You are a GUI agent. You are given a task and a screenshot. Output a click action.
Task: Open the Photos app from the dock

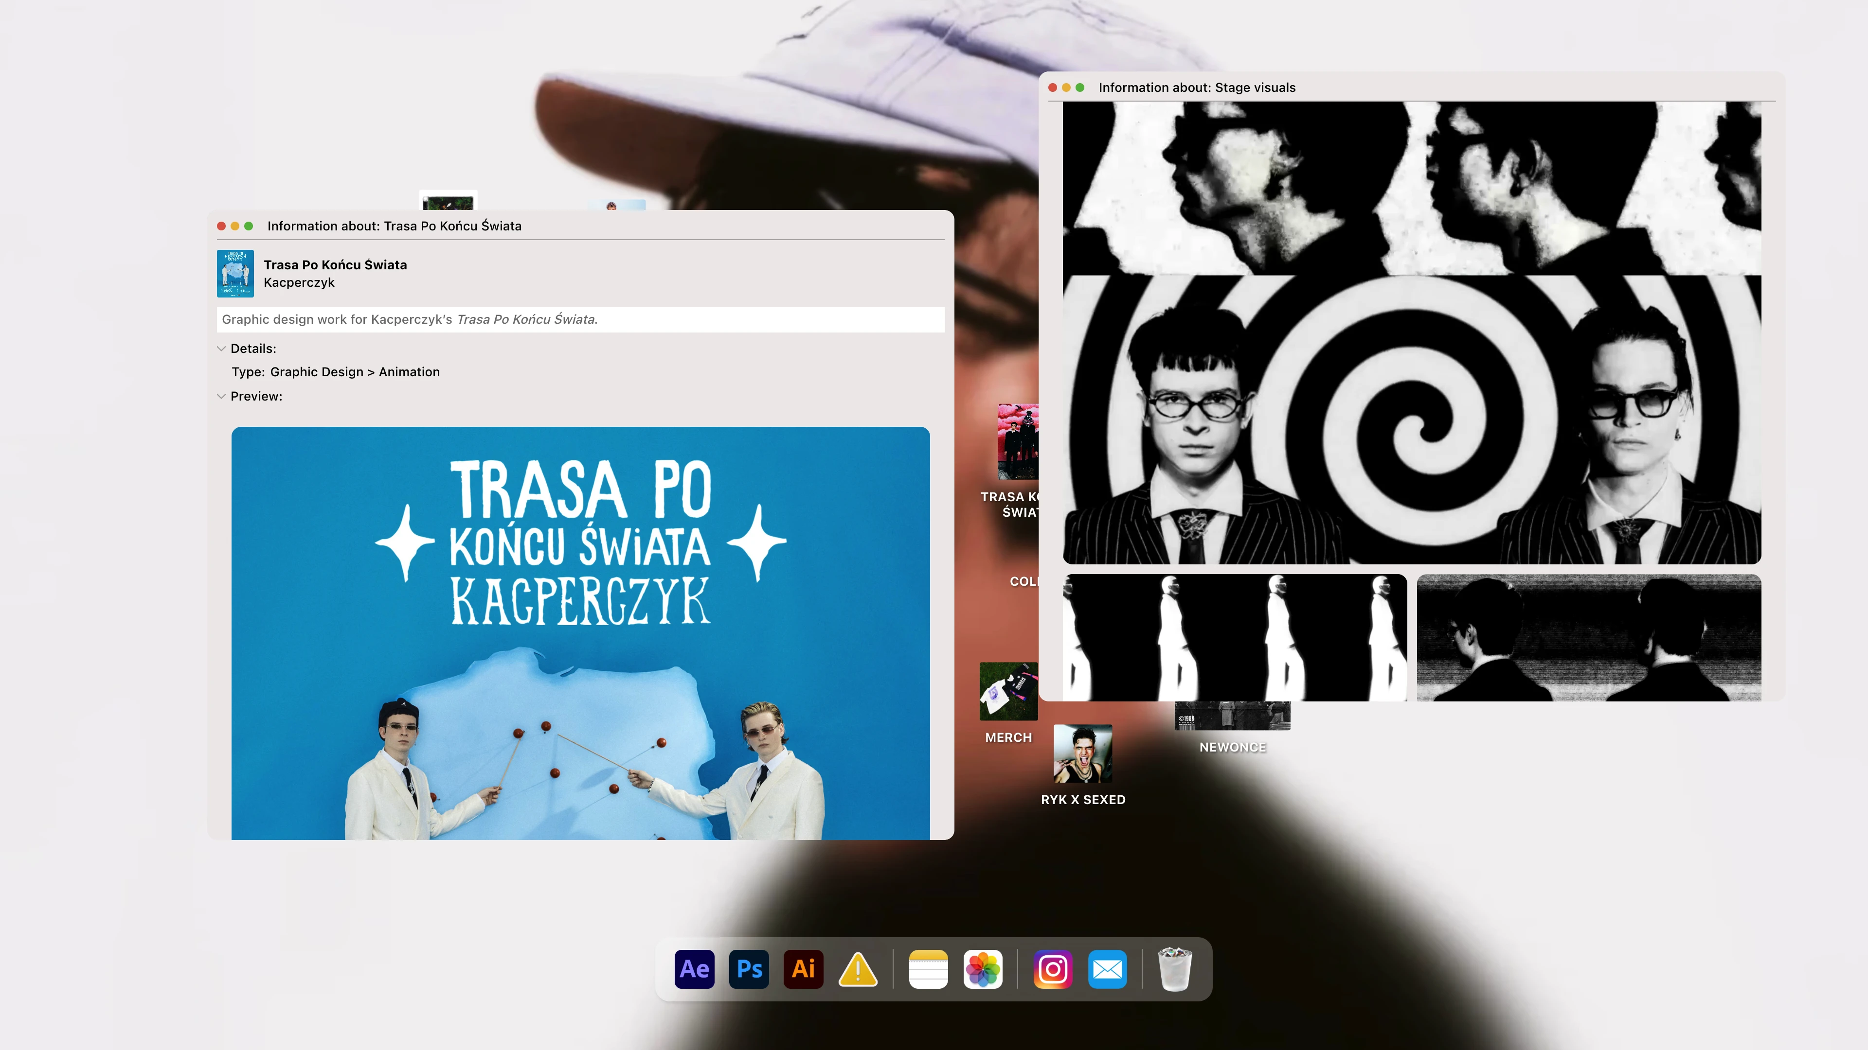click(983, 969)
